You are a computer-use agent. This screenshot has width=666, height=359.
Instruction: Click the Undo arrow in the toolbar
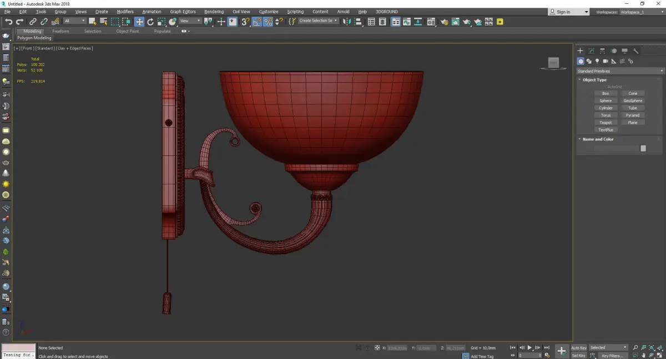[8, 22]
